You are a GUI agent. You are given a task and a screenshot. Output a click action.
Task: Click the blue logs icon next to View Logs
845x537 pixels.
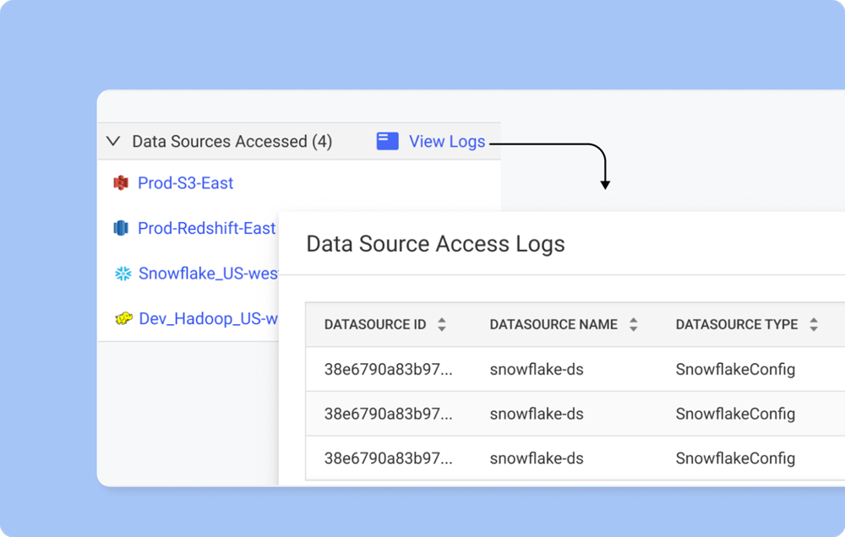387,141
